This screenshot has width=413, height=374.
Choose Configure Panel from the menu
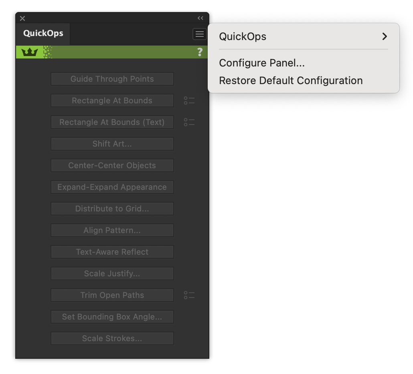click(x=261, y=63)
